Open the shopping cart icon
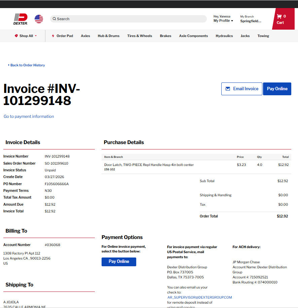The width and height of the screenshot is (298, 308). pyautogui.click(x=279, y=16)
